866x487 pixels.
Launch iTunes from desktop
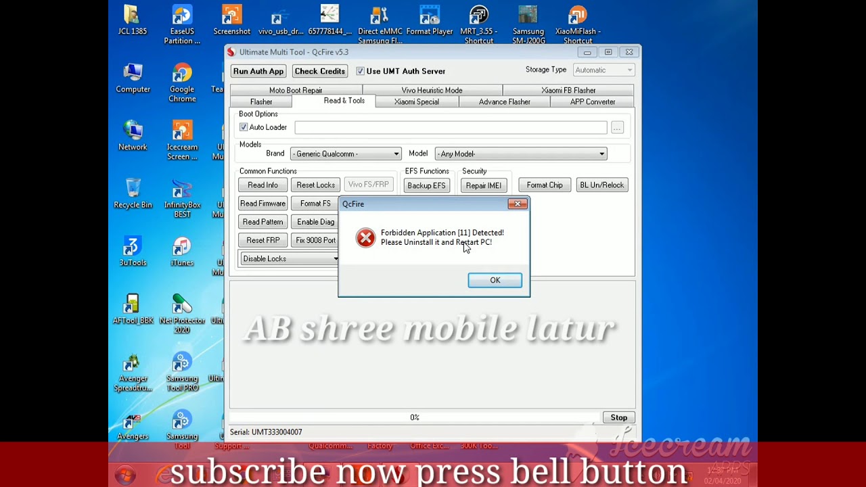(182, 252)
